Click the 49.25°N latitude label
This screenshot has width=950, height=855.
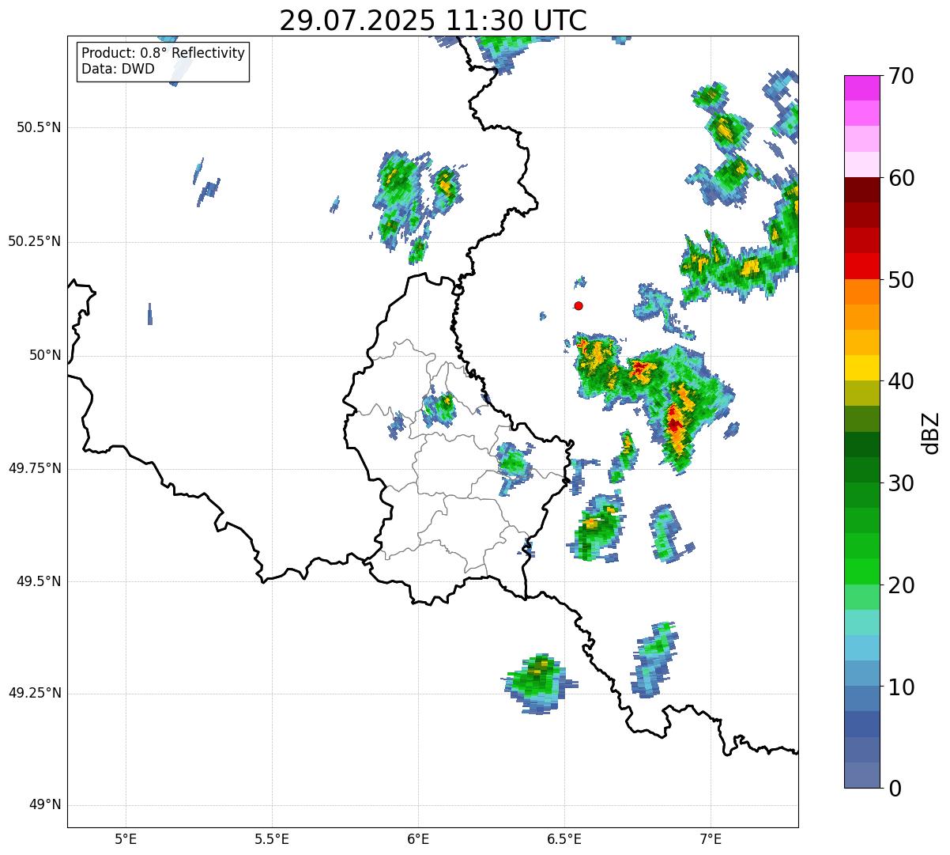(35, 694)
